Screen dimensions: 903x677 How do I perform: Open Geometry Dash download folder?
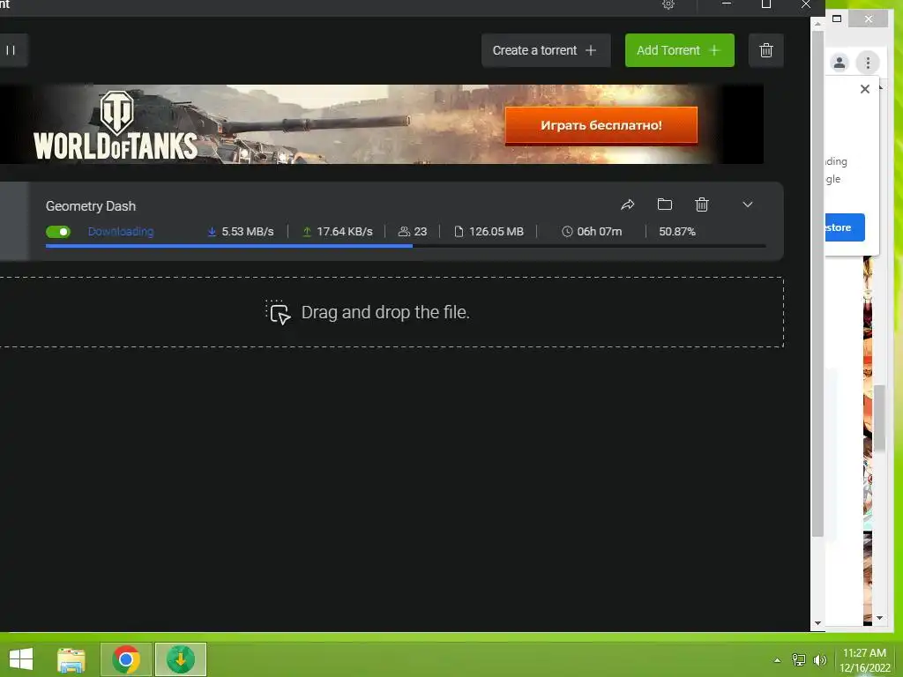tap(665, 205)
